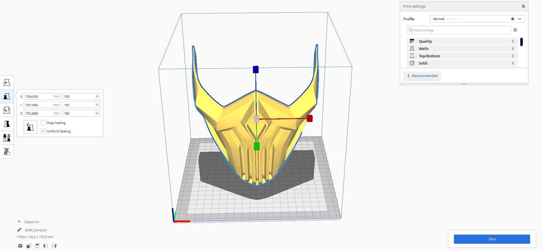Click the Search settings field
The width and height of the screenshot is (542, 251).
(x=459, y=30)
